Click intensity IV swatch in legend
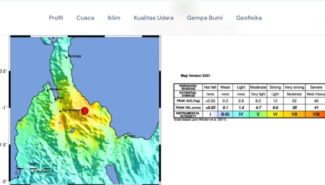Image resolution: width=325 pixels, height=185 pixels. [241, 114]
